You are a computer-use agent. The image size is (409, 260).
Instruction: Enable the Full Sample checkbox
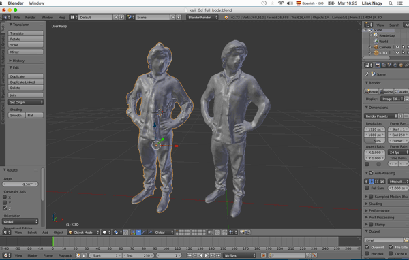point(367,188)
